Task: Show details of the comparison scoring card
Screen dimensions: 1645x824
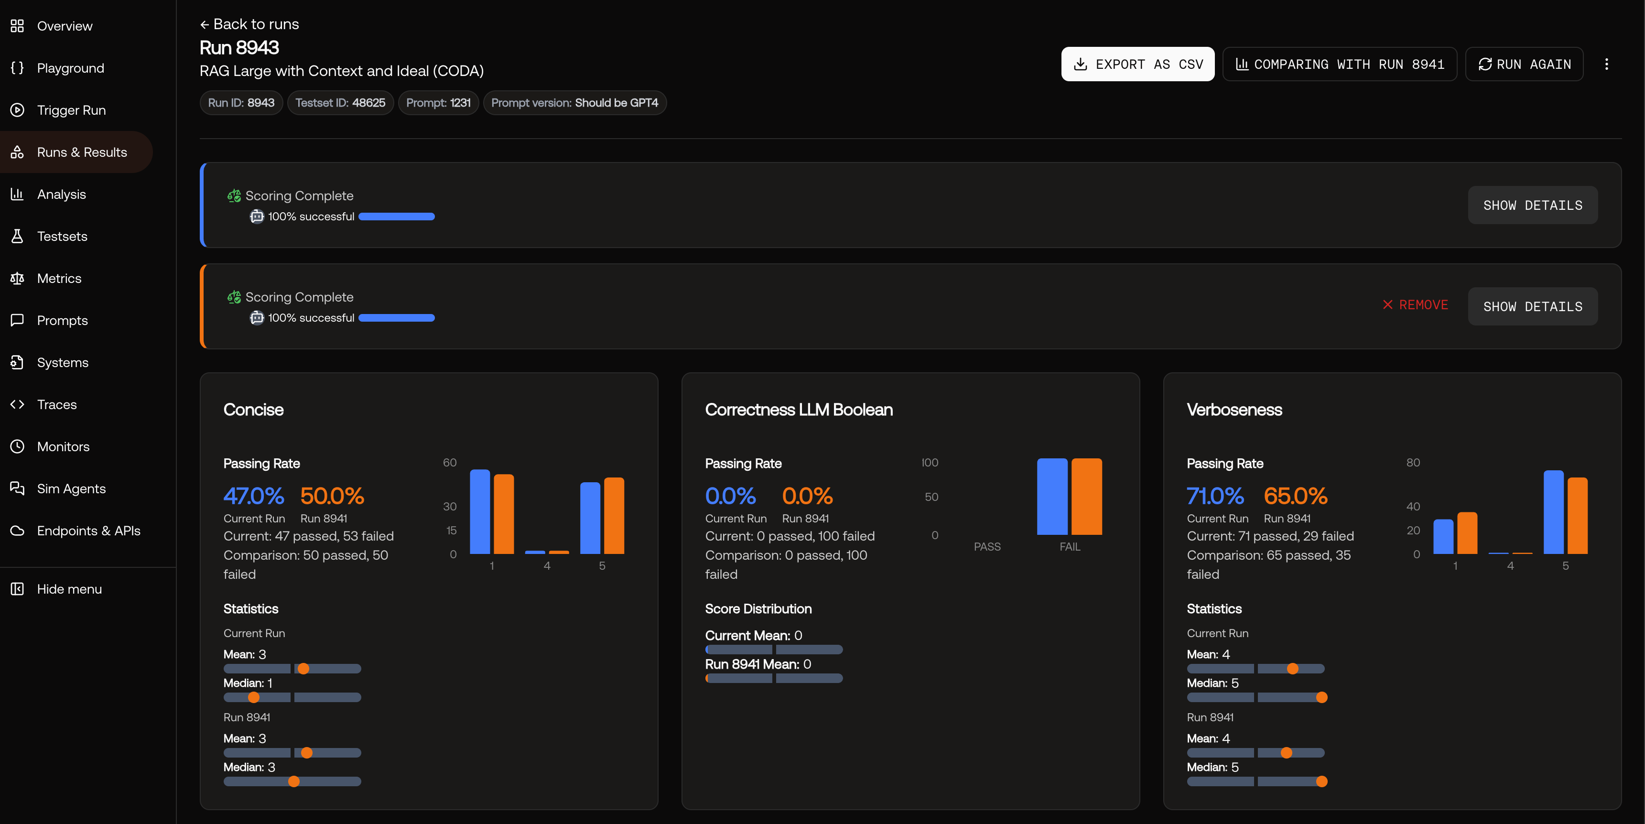Action: [x=1533, y=306]
